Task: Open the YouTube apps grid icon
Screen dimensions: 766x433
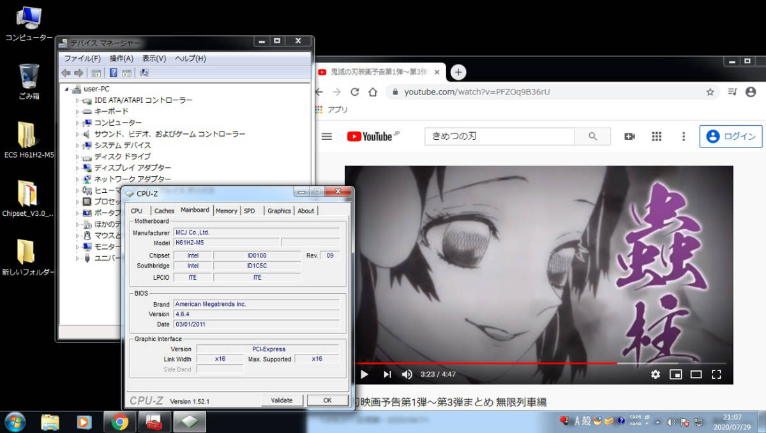Action: coord(656,136)
